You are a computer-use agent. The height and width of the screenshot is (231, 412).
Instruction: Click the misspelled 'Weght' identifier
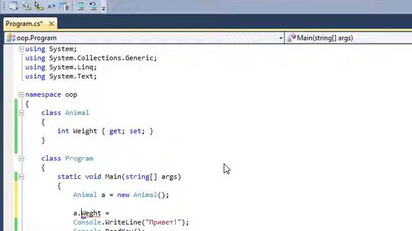coord(91,213)
